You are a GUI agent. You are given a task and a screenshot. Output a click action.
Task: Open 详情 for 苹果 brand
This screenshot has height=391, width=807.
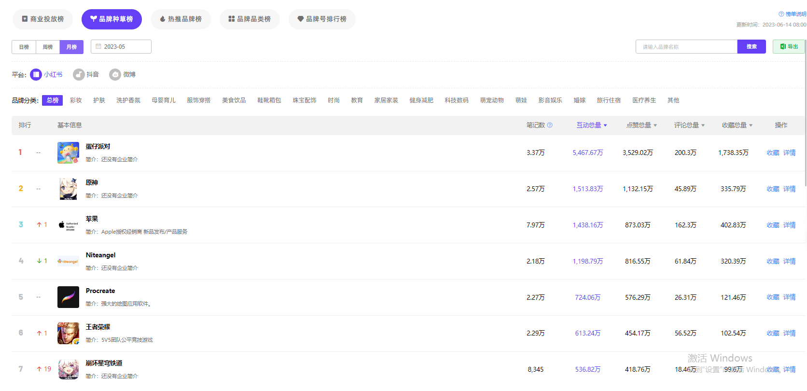(x=789, y=225)
